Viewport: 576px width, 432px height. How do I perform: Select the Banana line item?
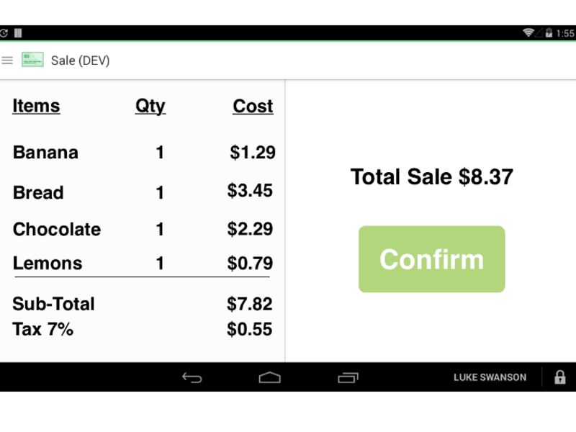(x=143, y=152)
